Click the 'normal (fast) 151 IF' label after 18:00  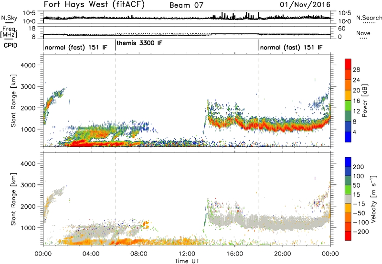(291, 47)
